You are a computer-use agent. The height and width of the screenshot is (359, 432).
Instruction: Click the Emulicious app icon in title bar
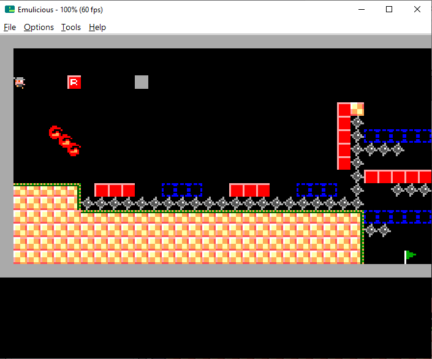[10, 9]
